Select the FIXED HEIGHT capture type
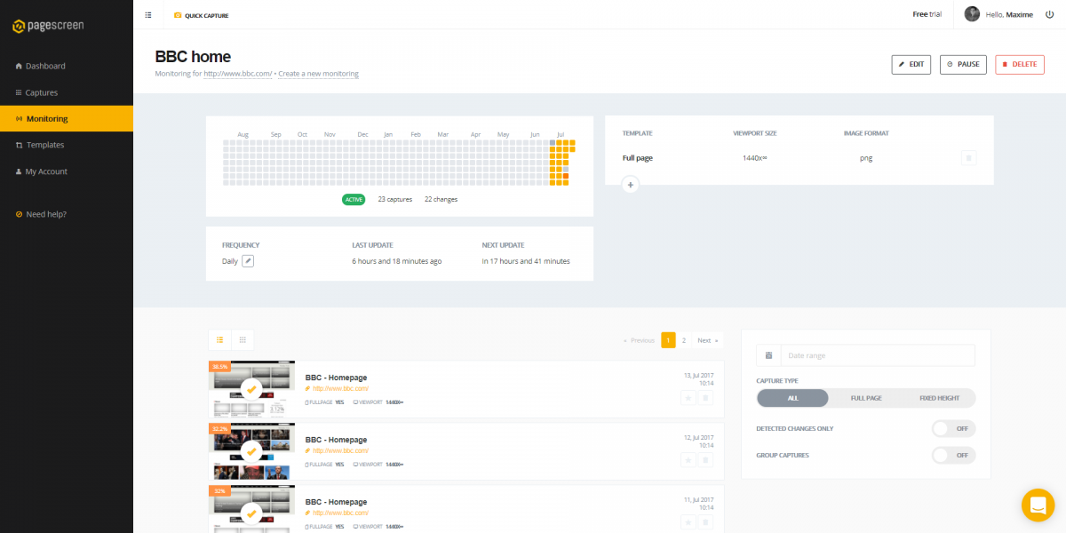The height and width of the screenshot is (533, 1066). pyautogui.click(x=939, y=398)
